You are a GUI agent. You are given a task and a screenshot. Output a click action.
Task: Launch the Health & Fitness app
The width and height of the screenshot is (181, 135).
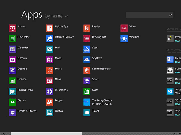[12, 112]
